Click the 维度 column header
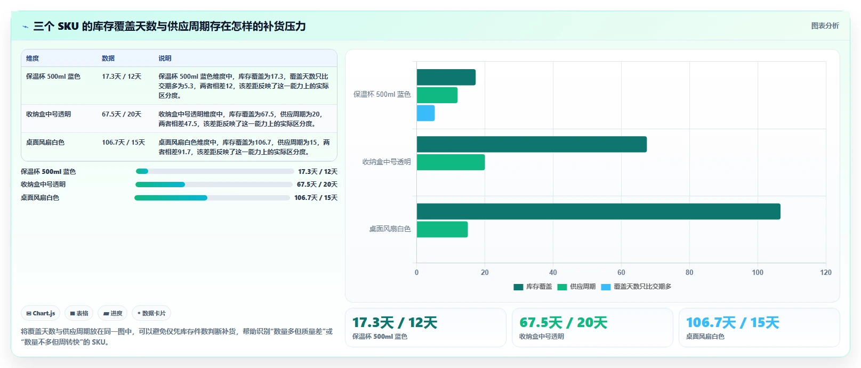 tap(33, 58)
